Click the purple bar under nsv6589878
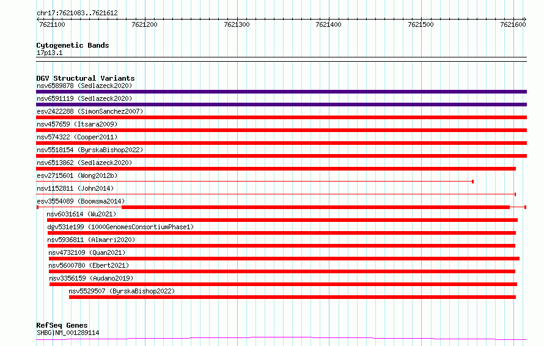Screen dimensions: 544x346 click(x=281, y=92)
